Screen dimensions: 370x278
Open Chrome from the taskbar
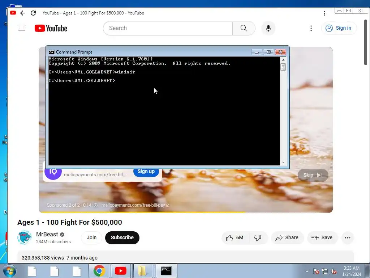pyautogui.click(x=99, y=271)
